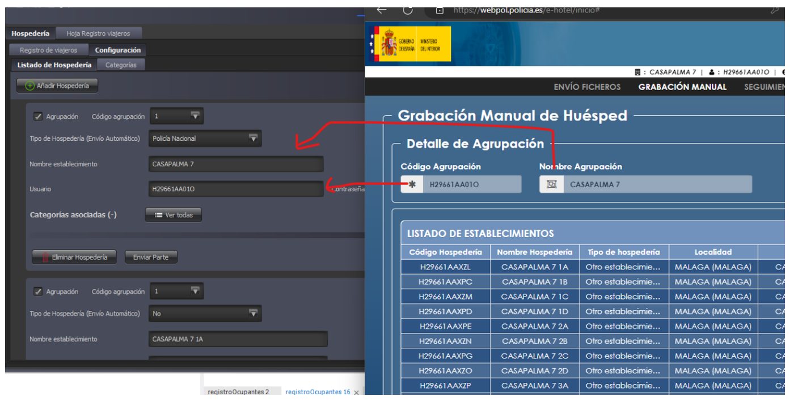Image resolution: width=794 pixels, height=405 pixels.
Task: Toggle the second Agrupación checkbox for CASAPALMA 7 1A
Action: point(38,292)
